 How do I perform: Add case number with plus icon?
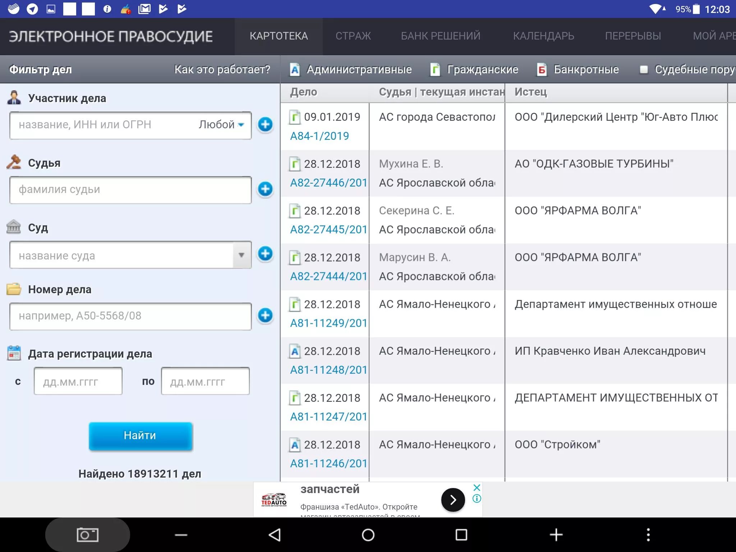click(x=265, y=315)
